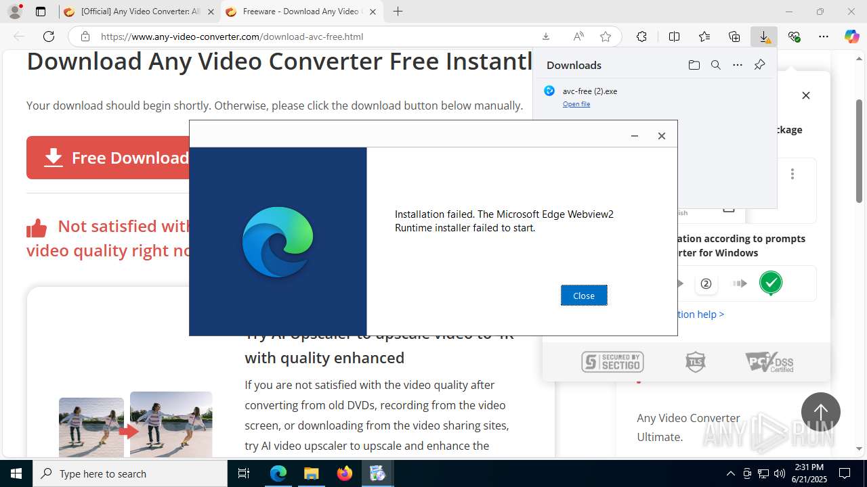
Task: Close the right-side popup with X
Action: coord(806,95)
